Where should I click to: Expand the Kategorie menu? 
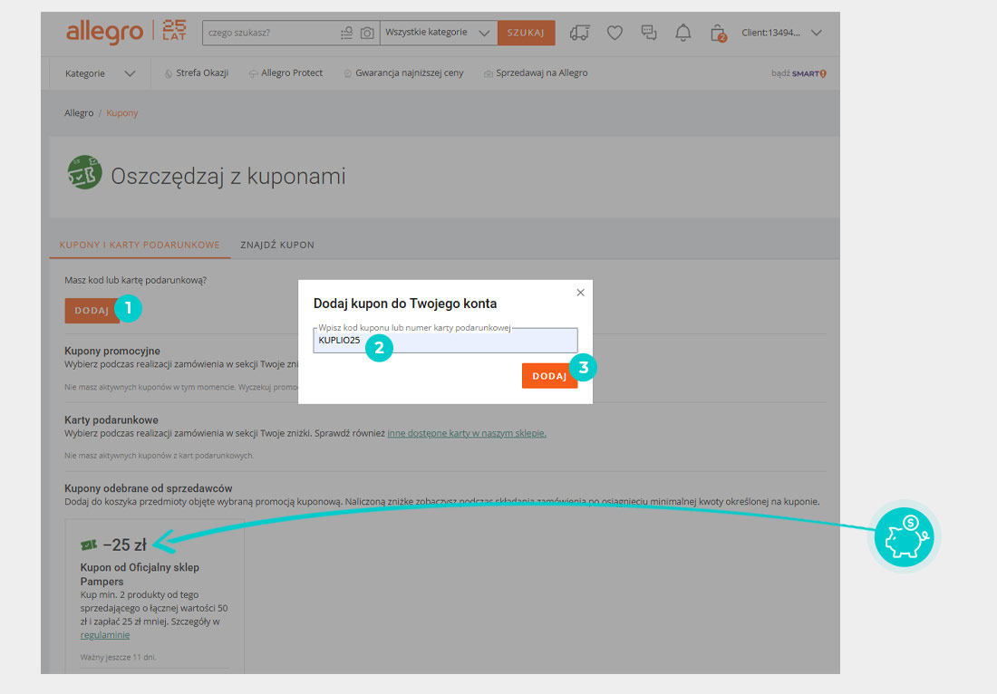pos(100,73)
